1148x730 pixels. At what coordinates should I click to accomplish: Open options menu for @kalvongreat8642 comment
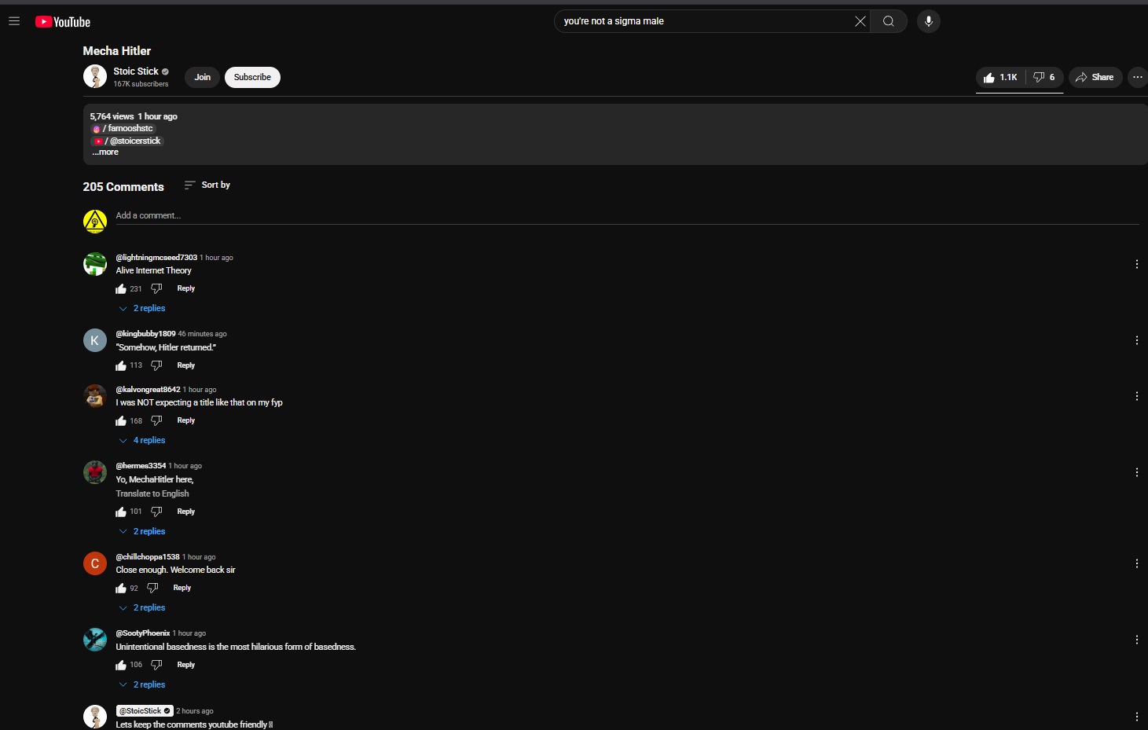[1137, 396]
